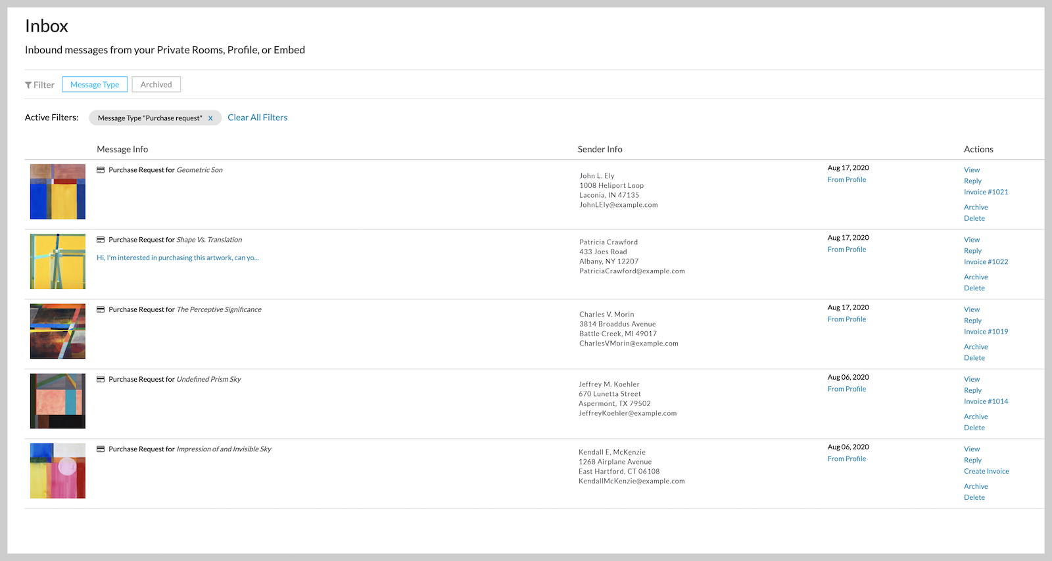This screenshot has height=561, width=1052.
Task: Create Invoice for Kendall E. McKenzie's request
Action: coord(986,472)
